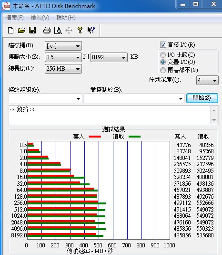This screenshot has height=255, width=222.
Task: Click the description box scroll down arrow
Action: click(x=214, y=120)
